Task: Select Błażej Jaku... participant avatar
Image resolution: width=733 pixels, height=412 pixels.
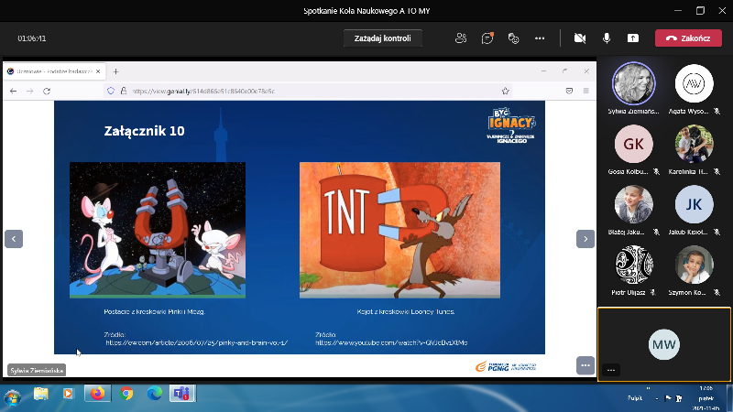Action: point(633,204)
